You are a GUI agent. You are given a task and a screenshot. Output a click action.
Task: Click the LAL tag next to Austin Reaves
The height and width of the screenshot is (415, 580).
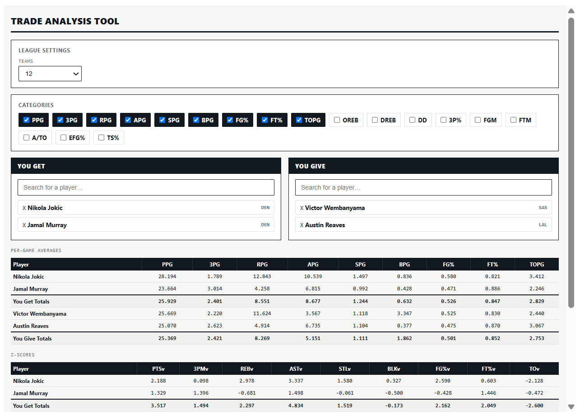(x=543, y=225)
